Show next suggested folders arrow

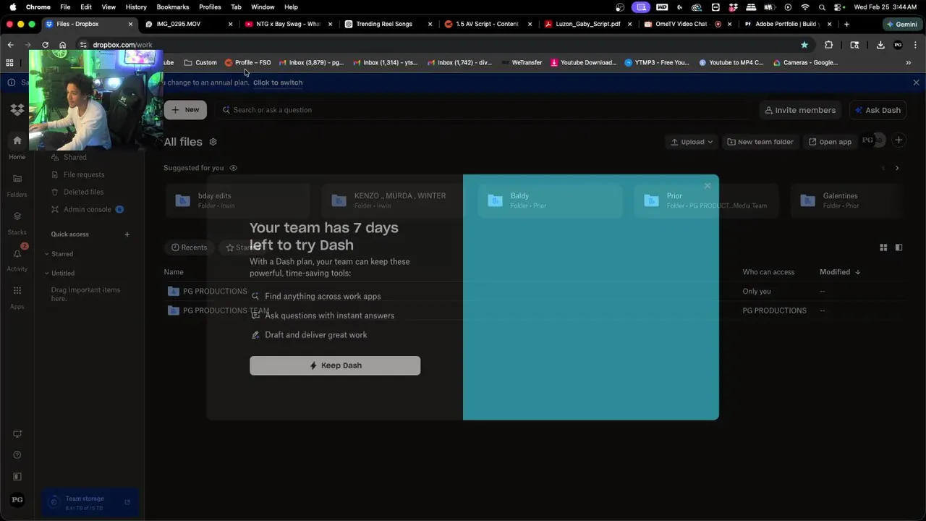pos(897,168)
